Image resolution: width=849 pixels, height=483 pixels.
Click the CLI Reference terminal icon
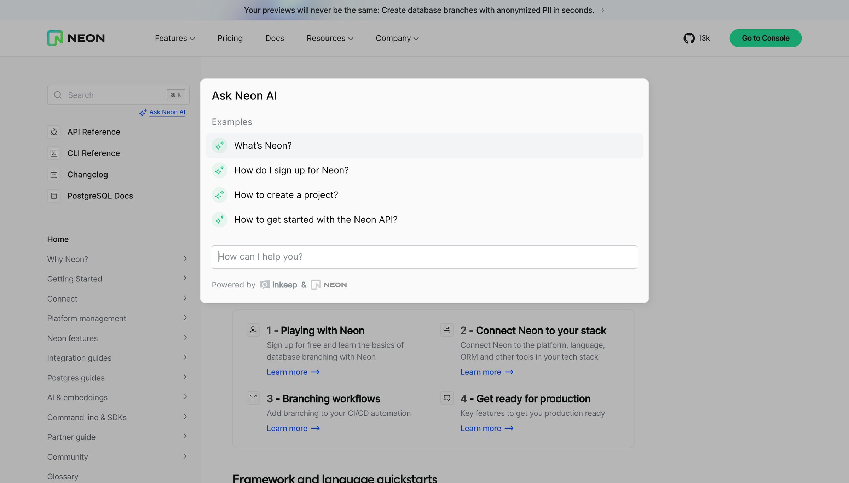[54, 153]
